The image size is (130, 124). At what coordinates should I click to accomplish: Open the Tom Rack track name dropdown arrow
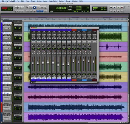coord(11,43)
